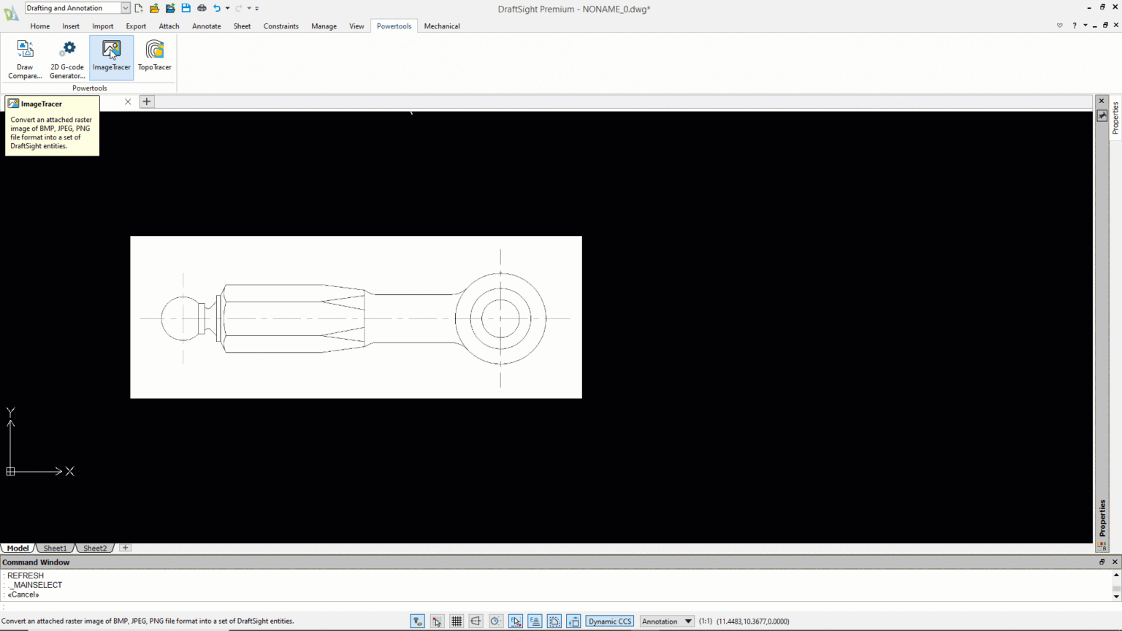1122x631 pixels.
Task: Select the ImageTracer powertool
Action: pos(111,57)
